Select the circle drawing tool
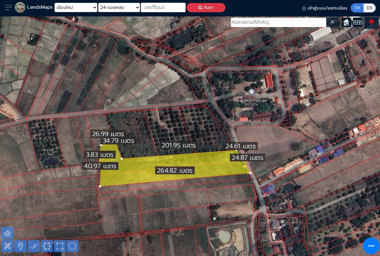The width and height of the screenshot is (380, 256). pos(72,246)
